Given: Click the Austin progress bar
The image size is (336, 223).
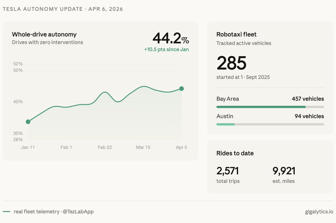Looking at the screenshot, I should point(270,124).
